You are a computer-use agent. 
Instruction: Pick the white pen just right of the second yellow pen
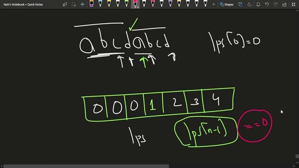tap(188, 4)
